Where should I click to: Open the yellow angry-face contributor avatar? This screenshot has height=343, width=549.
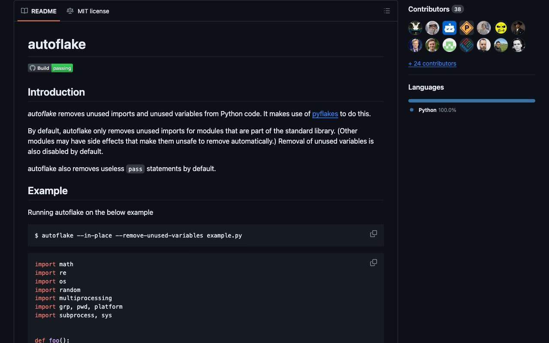tap(501, 28)
